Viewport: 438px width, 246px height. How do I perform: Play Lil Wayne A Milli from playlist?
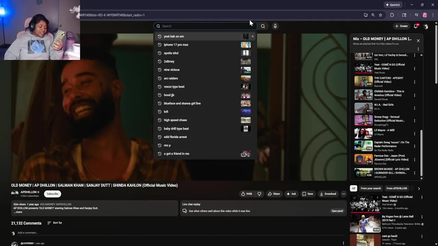[363, 133]
